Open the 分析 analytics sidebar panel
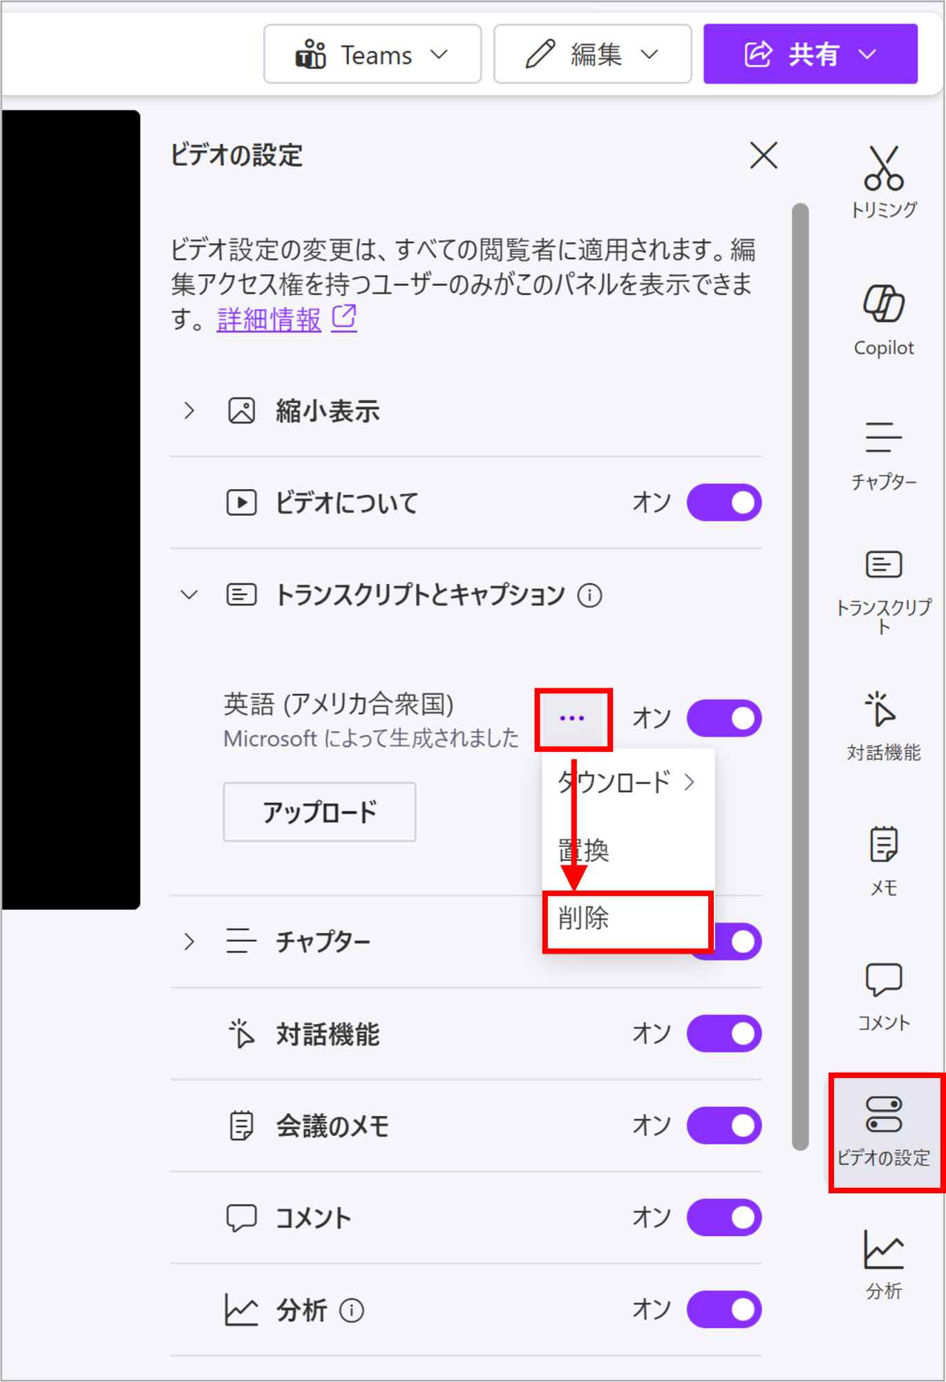The height and width of the screenshot is (1382, 946). click(883, 1265)
